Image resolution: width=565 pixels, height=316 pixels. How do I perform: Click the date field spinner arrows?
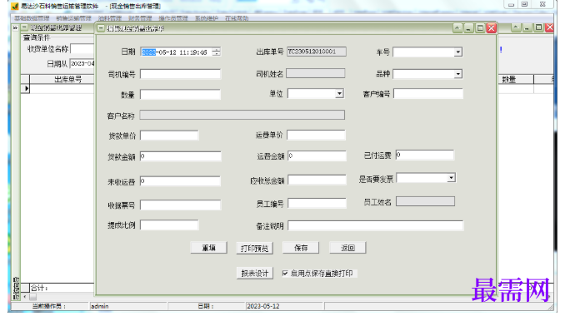point(216,52)
